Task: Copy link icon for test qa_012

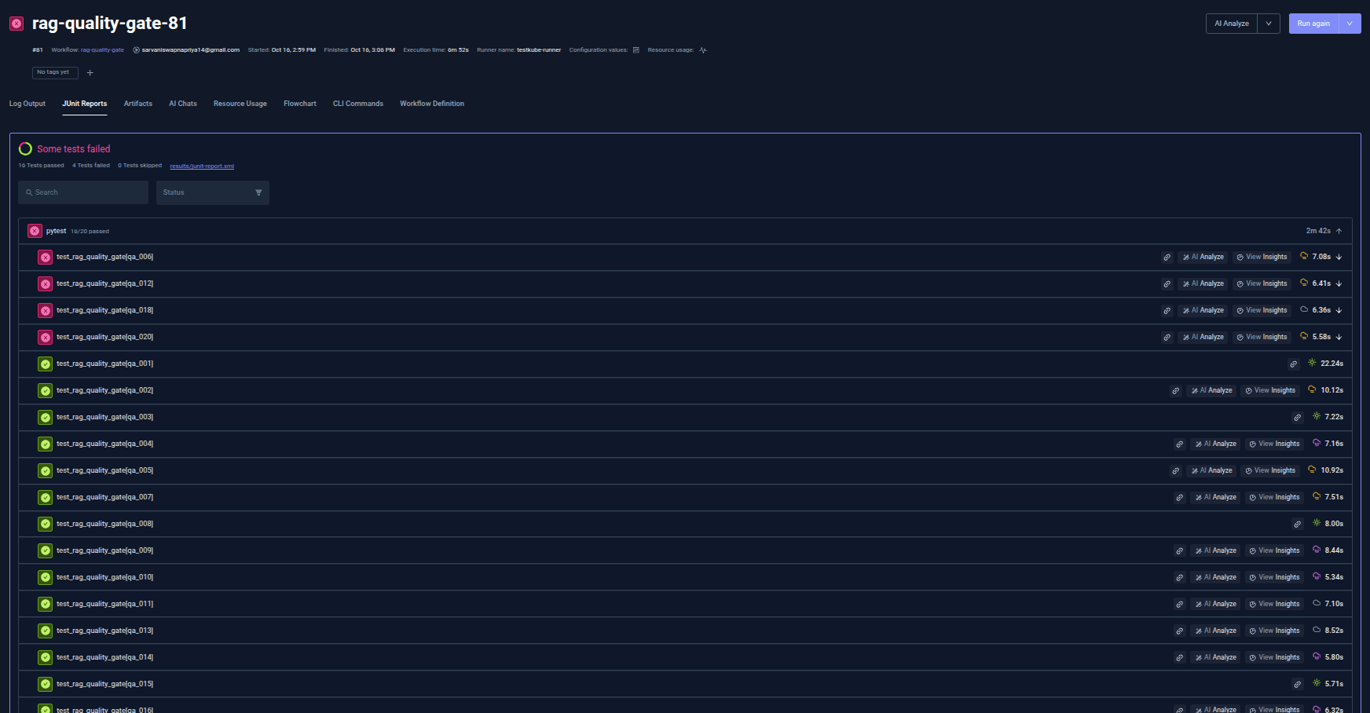Action: pos(1167,283)
